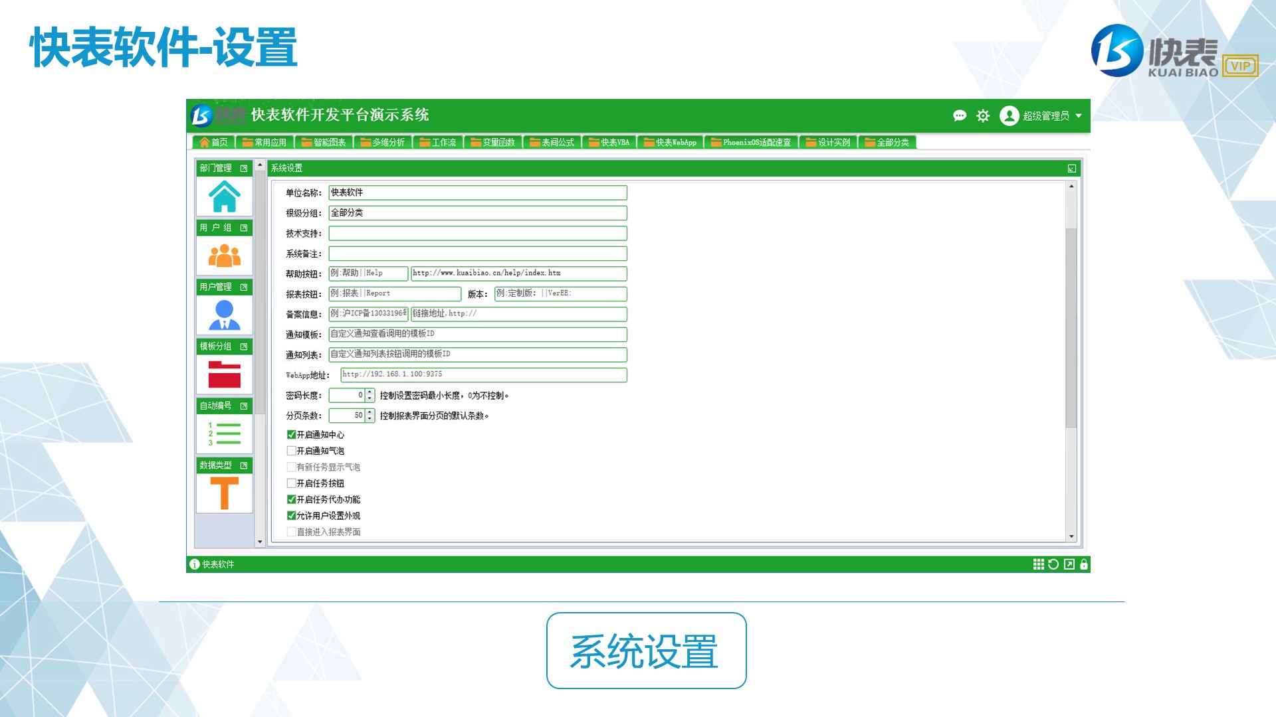
Task: Toggle 直接进入报表界面 checkbox
Action: (291, 532)
